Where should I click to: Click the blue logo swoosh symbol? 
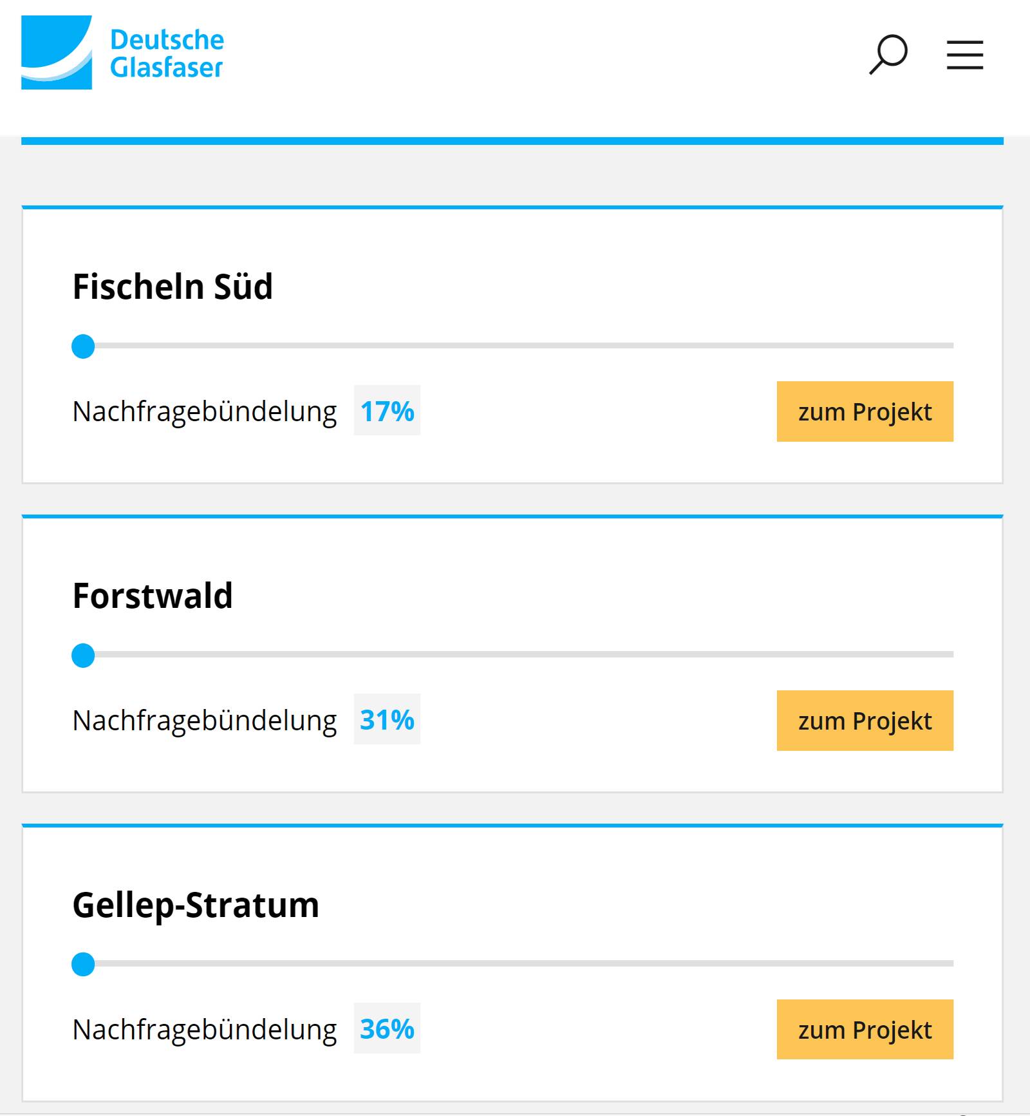click(x=57, y=52)
